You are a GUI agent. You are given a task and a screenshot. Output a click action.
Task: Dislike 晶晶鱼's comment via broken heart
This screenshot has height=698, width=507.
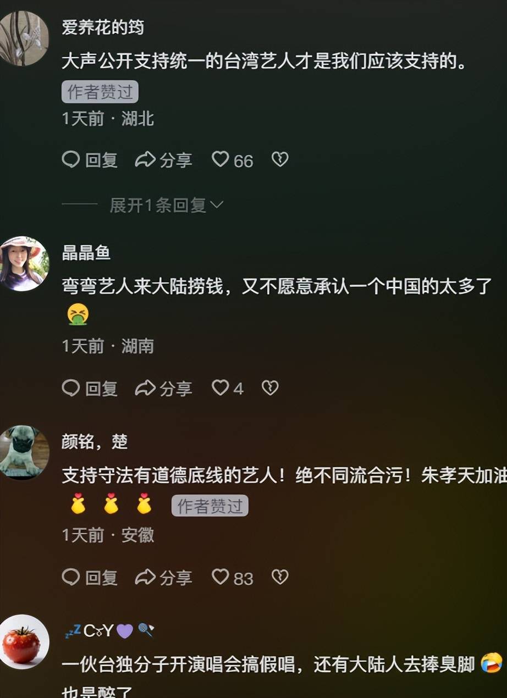[x=270, y=389]
